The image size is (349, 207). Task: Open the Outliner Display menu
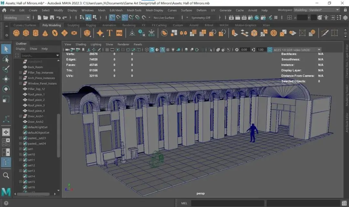tap(20, 49)
